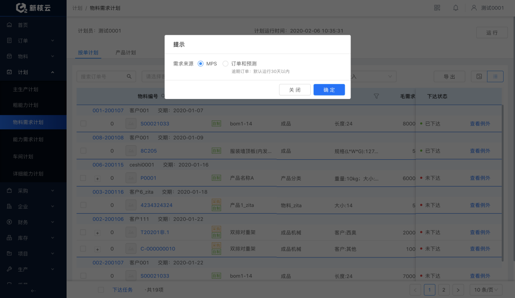Open material link 4234324324
Image resolution: width=515 pixels, height=298 pixels.
pos(156,205)
